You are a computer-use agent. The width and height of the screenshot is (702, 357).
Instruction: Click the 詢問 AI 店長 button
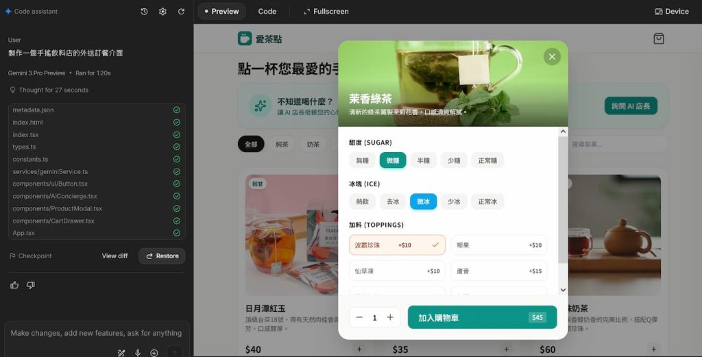(x=631, y=106)
